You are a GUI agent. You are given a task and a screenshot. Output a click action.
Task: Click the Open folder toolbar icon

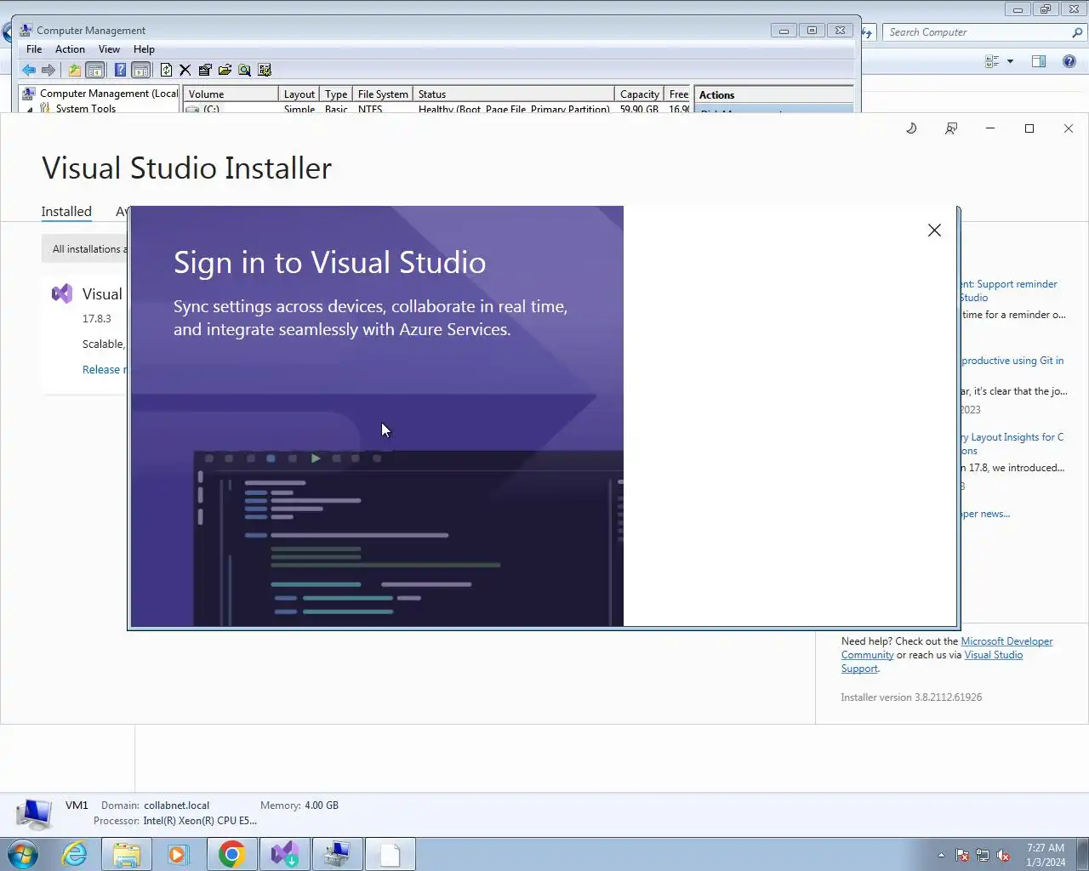point(225,70)
